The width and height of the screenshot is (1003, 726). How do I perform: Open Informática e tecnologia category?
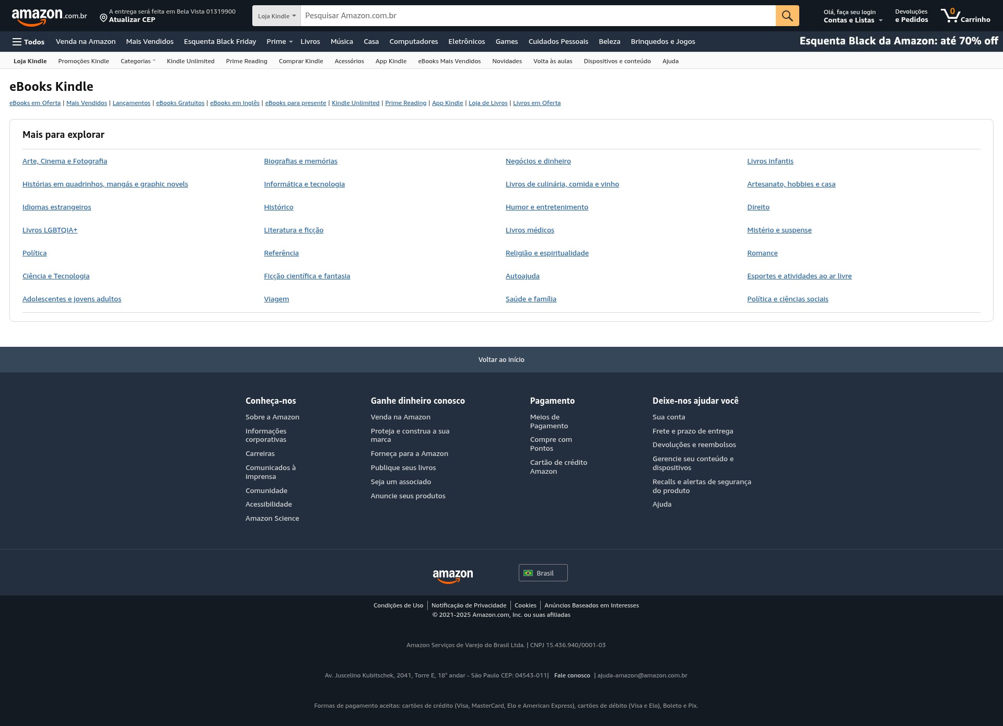[x=305, y=184]
